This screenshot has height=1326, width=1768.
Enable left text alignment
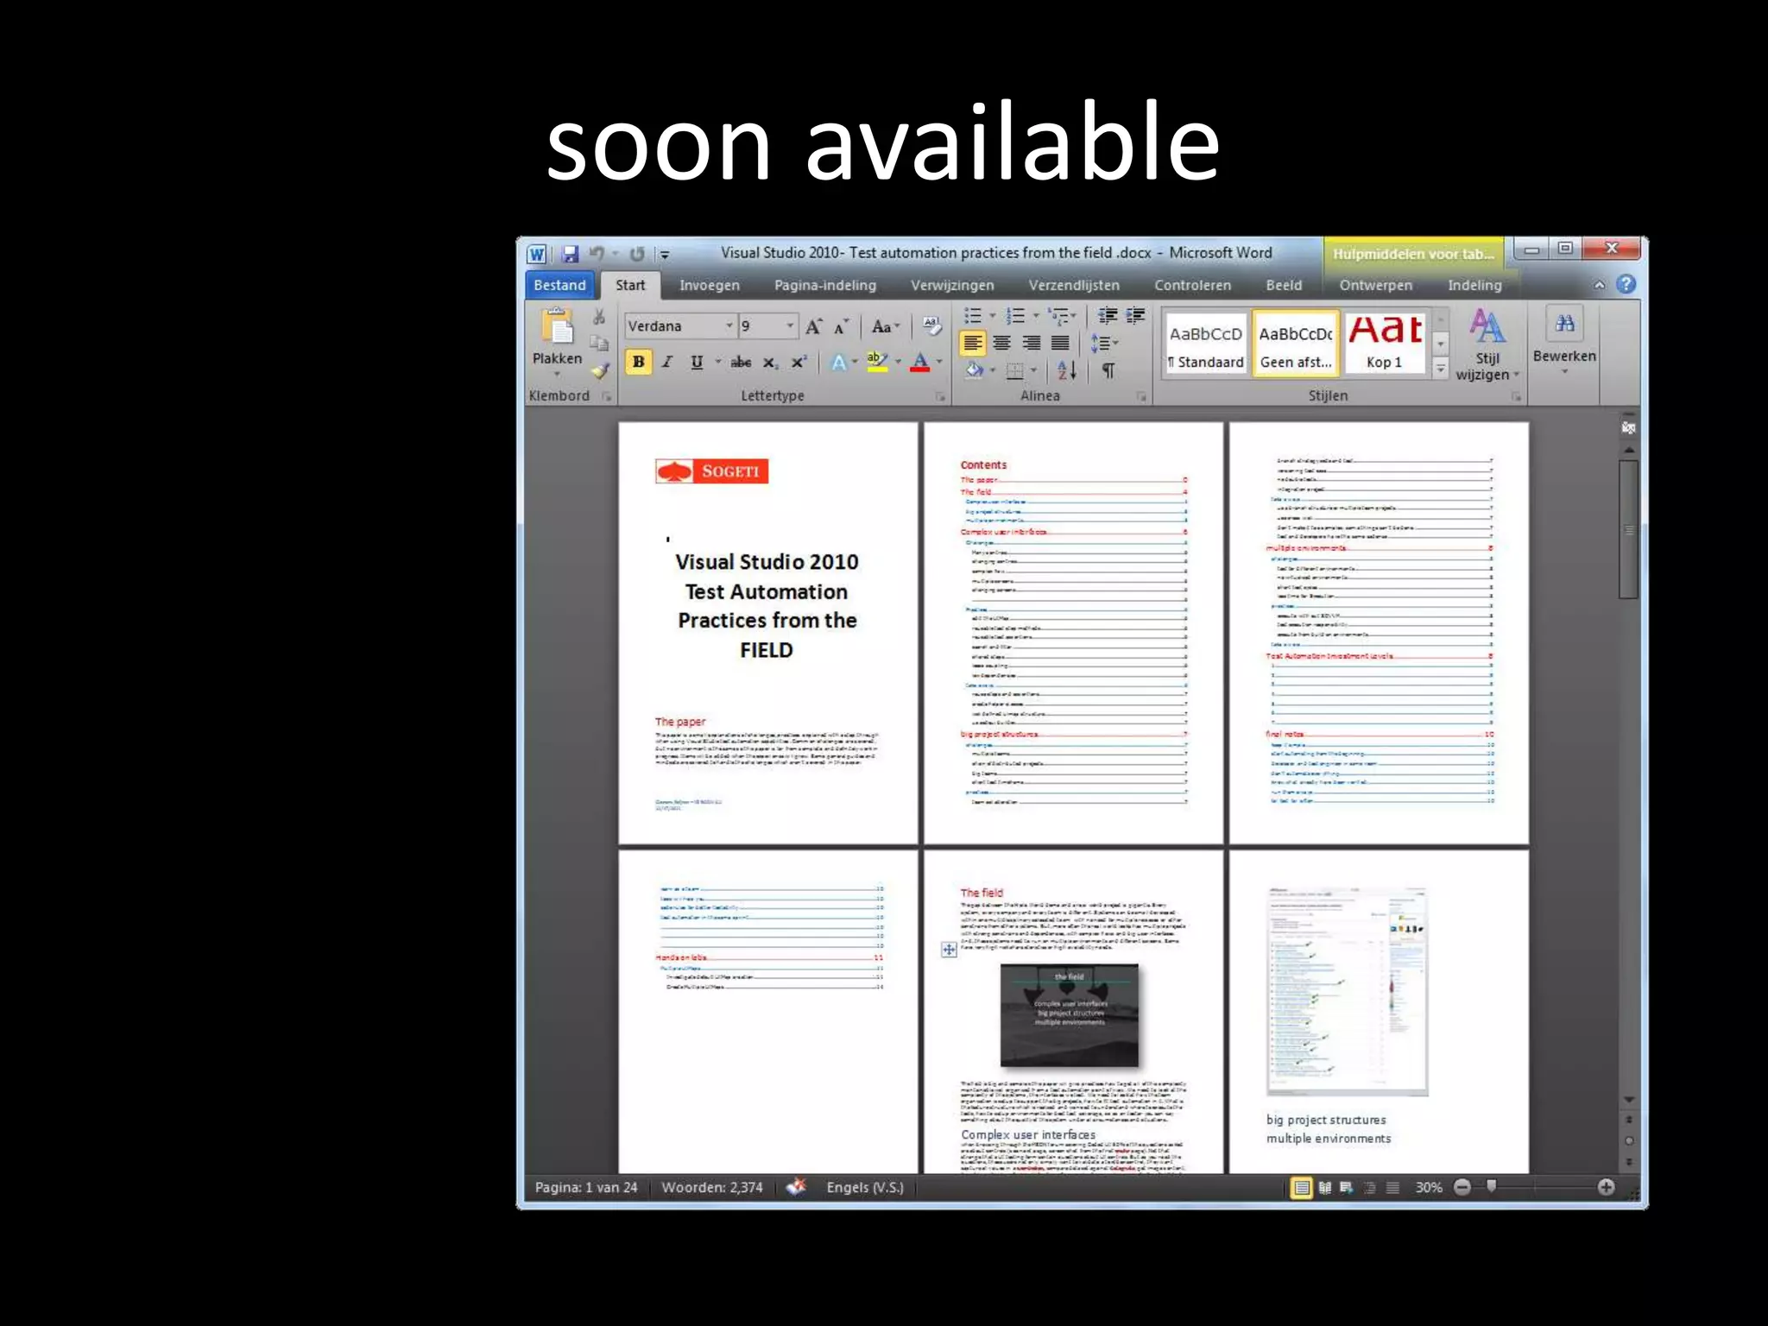pos(973,344)
